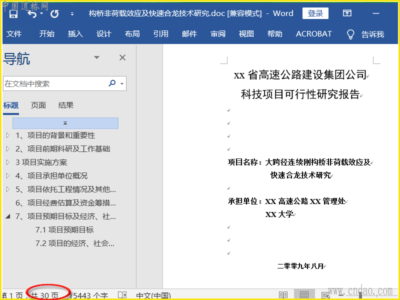
Task: Go to heading 6、项目经费估算及资金筹措
Action: (65, 203)
